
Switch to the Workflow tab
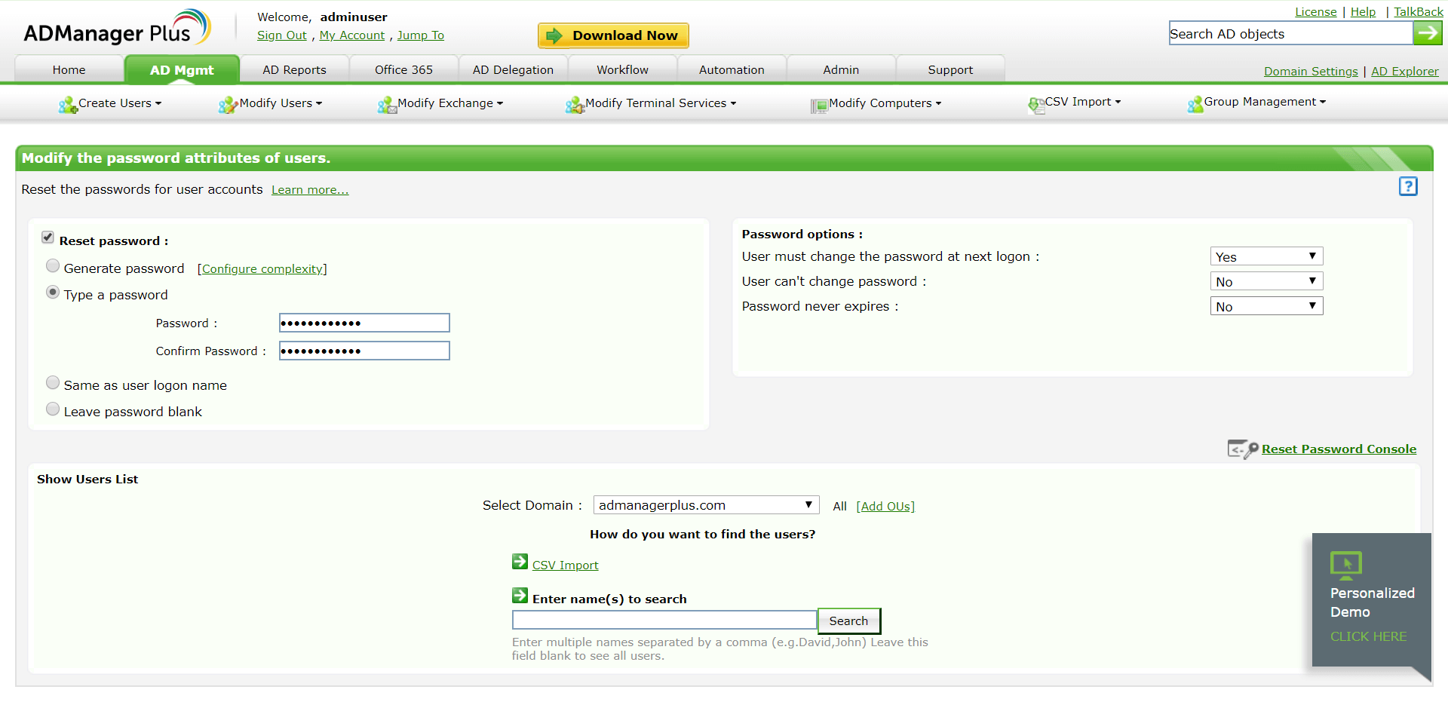[622, 69]
